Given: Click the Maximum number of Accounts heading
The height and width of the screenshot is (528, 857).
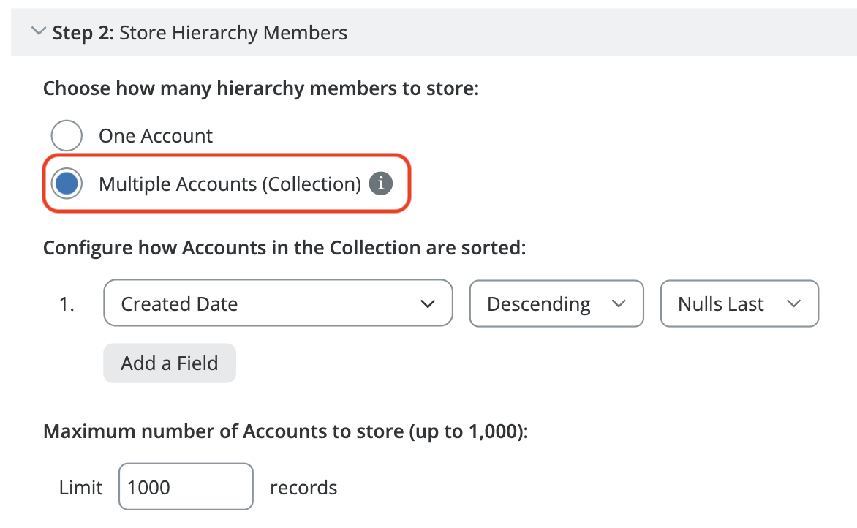Looking at the screenshot, I should tap(285, 431).
